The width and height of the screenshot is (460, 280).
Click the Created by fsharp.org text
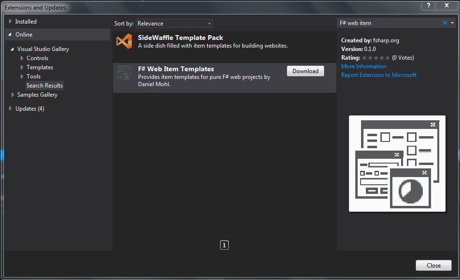370,40
